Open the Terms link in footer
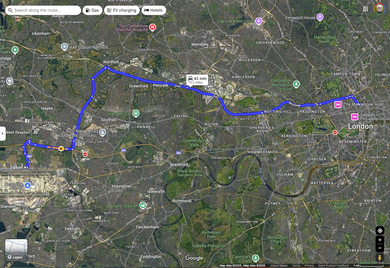Image resolution: width=390 pixels, height=268 pixels. coord(296,265)
